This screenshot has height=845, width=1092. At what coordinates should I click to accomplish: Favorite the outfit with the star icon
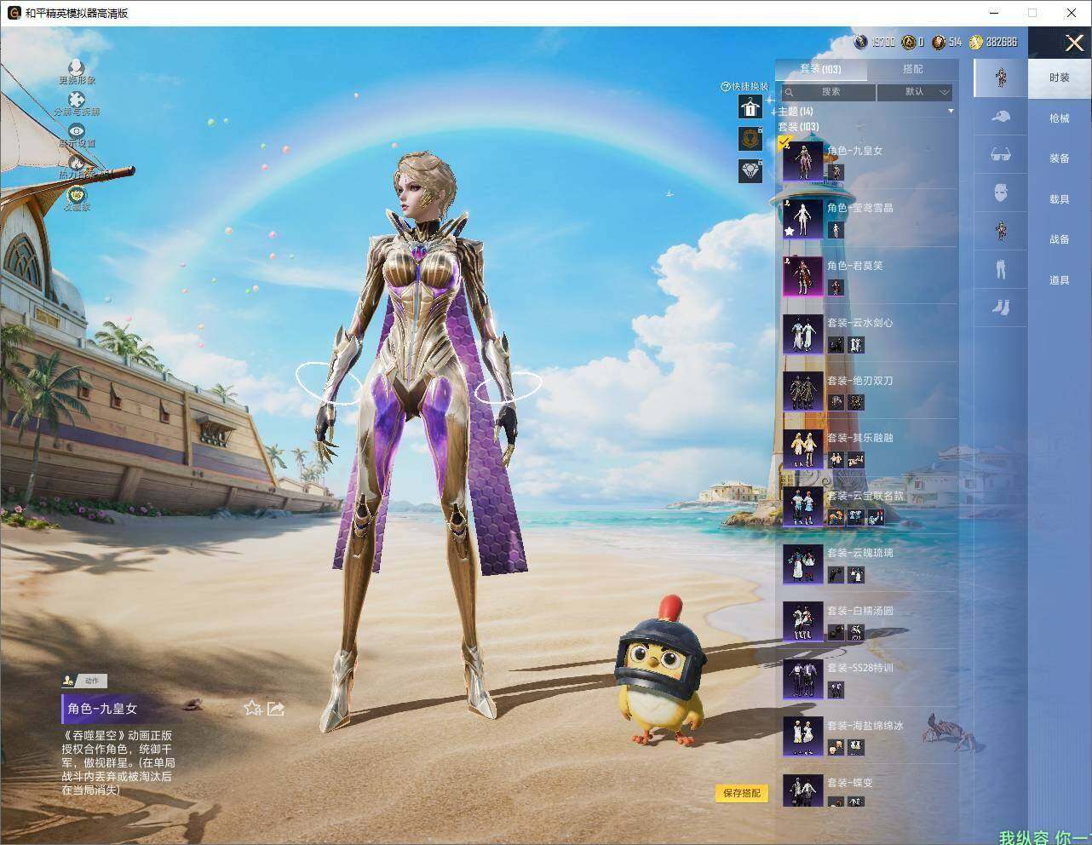pyautogui.click(x=252, y=708)
